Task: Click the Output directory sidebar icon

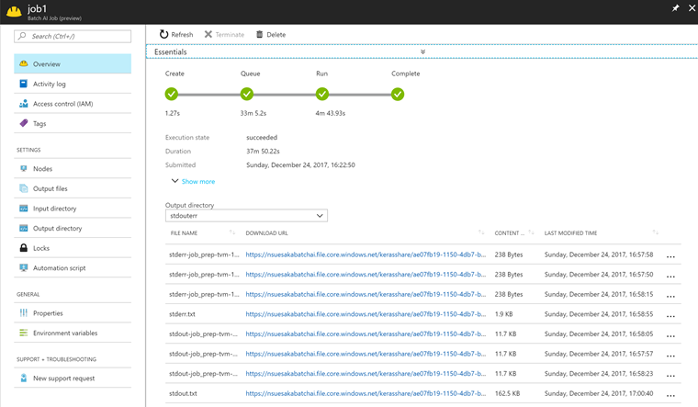Action: (x=24, y=228)
